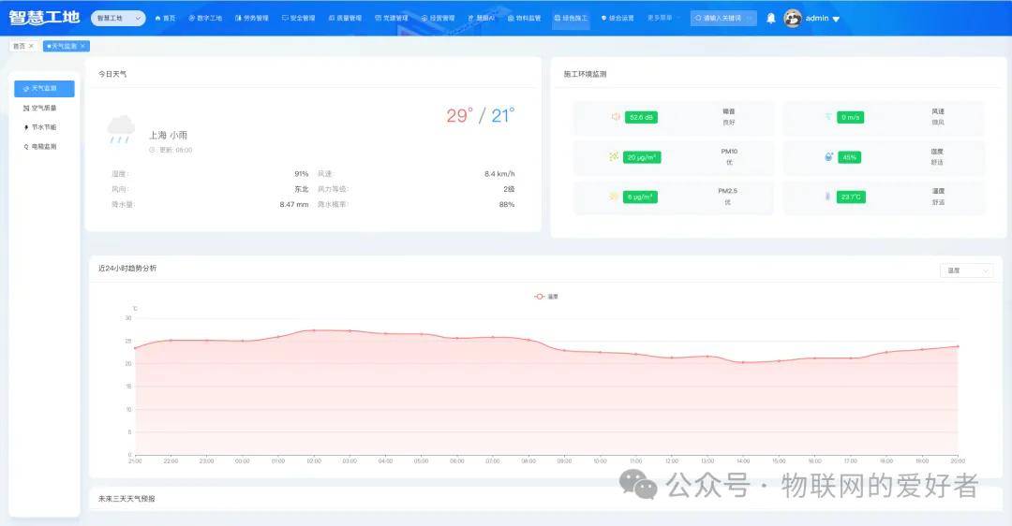Click the rainy cloud weather icon

point(121,129)
